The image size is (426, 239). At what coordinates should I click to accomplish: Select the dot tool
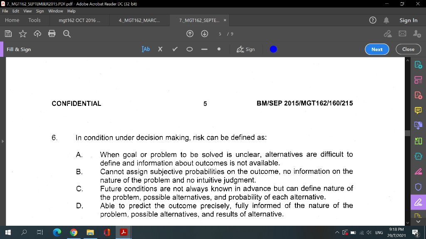[x=219, y=49]
